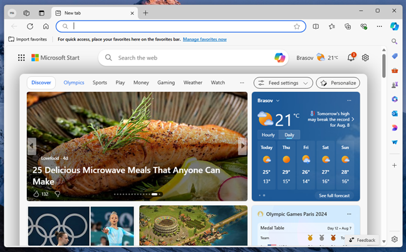Select the Watch tab
This screenshot has width=406, height=252.
(x=218, y=83)
